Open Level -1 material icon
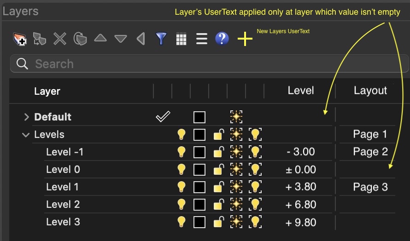 click(x=236, y=152)
